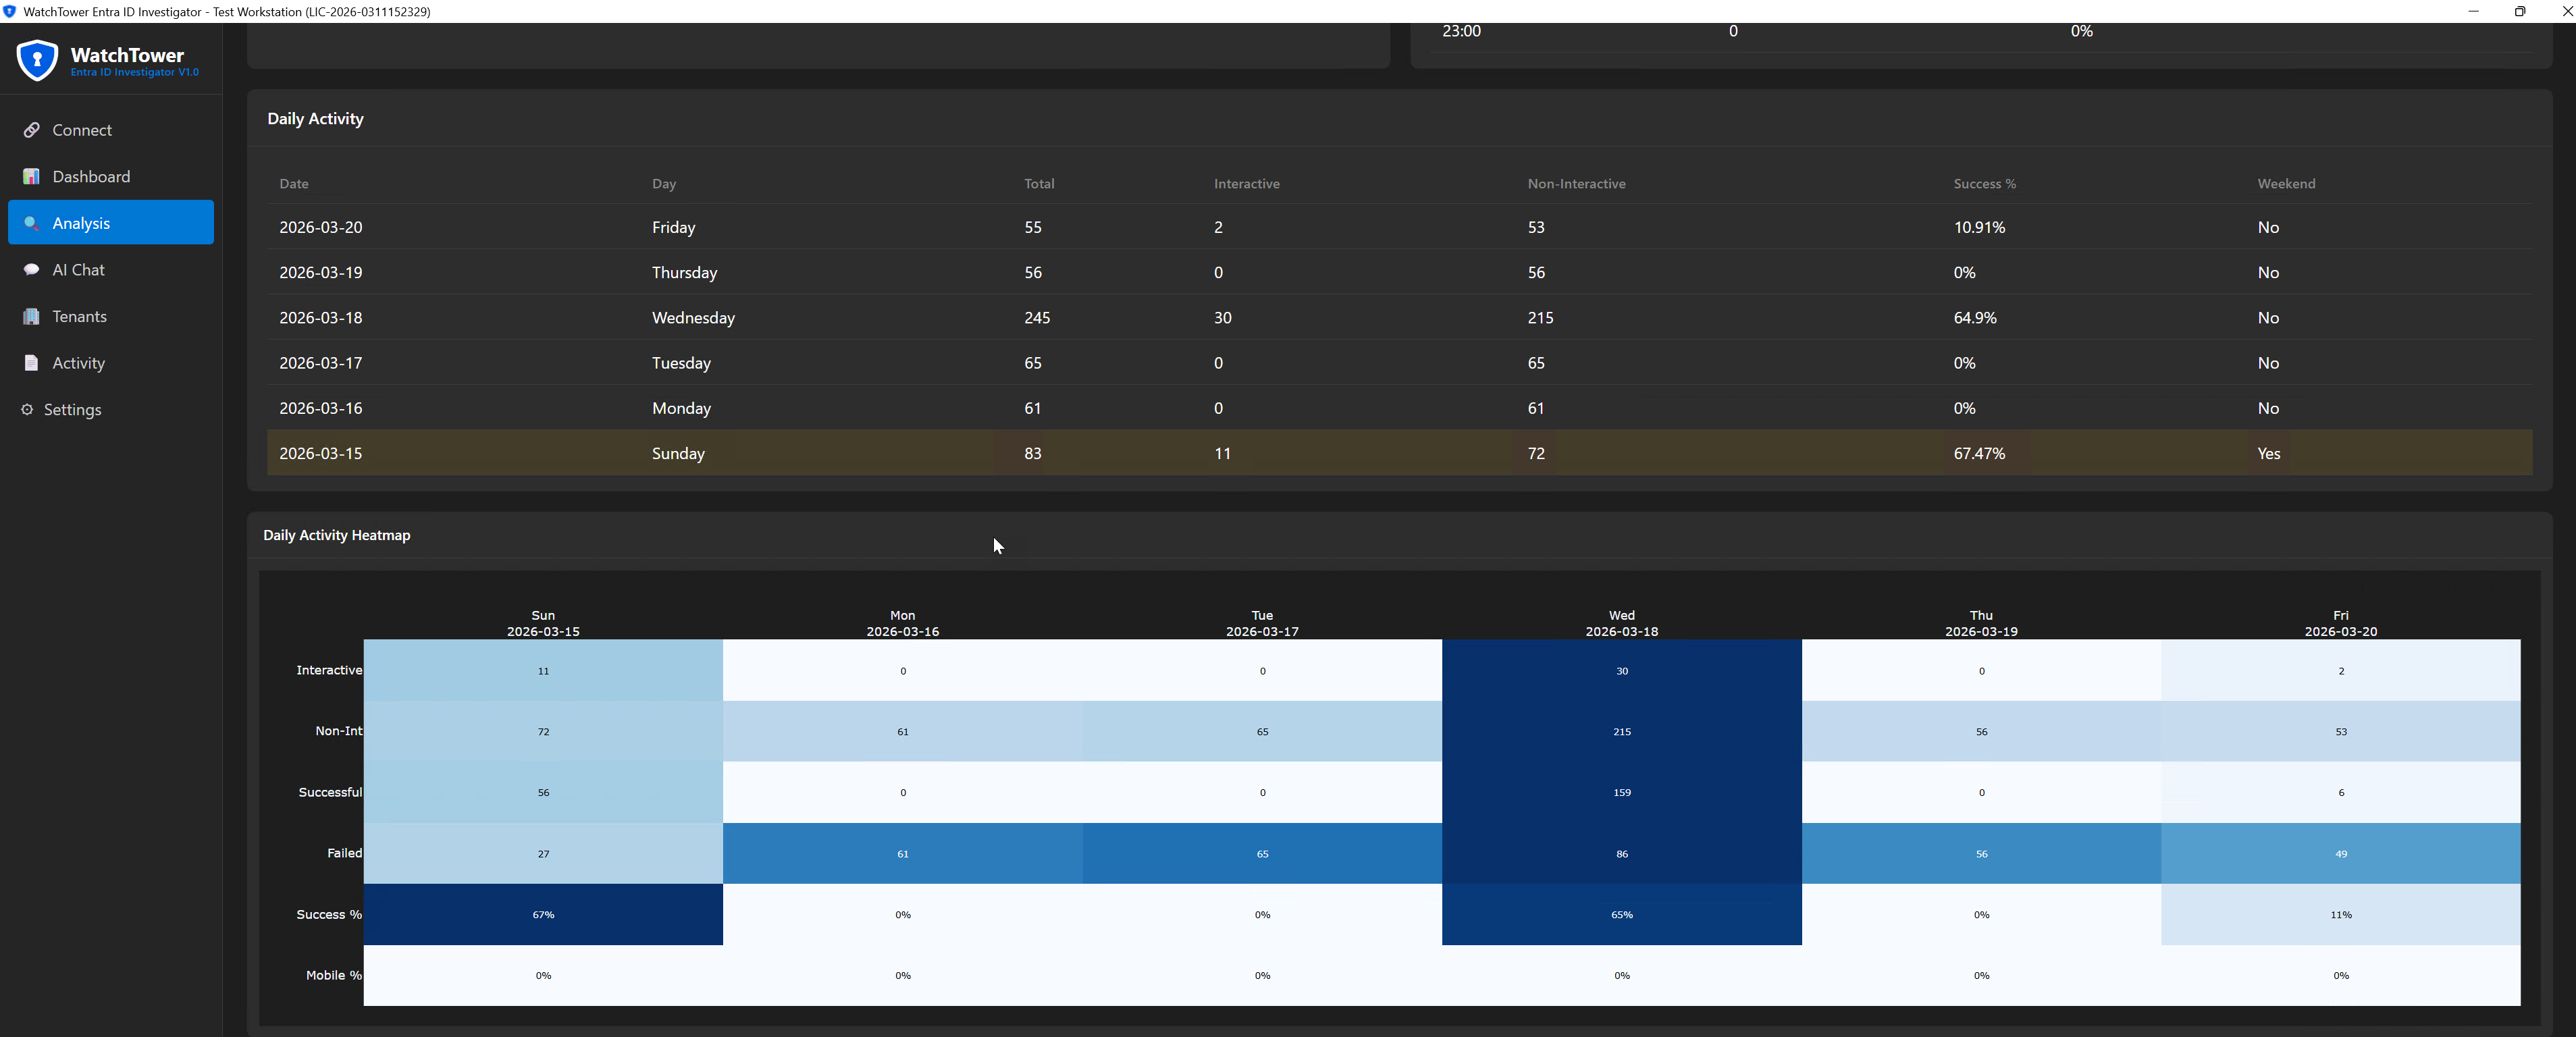Click the Fri Success % cell showing 11%

2340,915
